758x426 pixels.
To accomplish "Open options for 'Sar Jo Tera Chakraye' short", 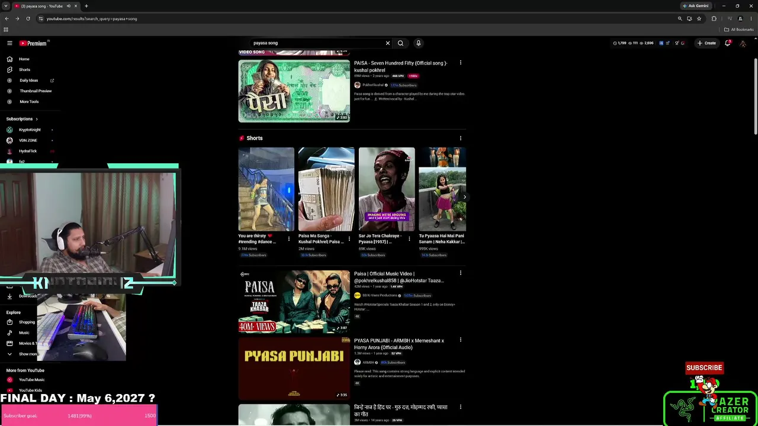I will point(409,239).
